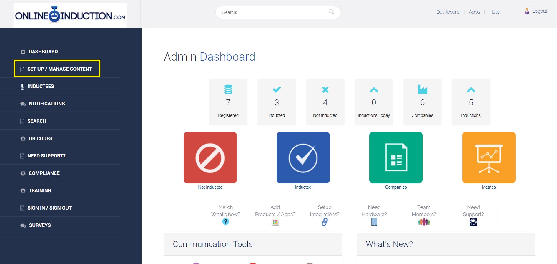Go to Sign In / Sign Out menu
557x264 pixels.
click(x=49, y=208)
